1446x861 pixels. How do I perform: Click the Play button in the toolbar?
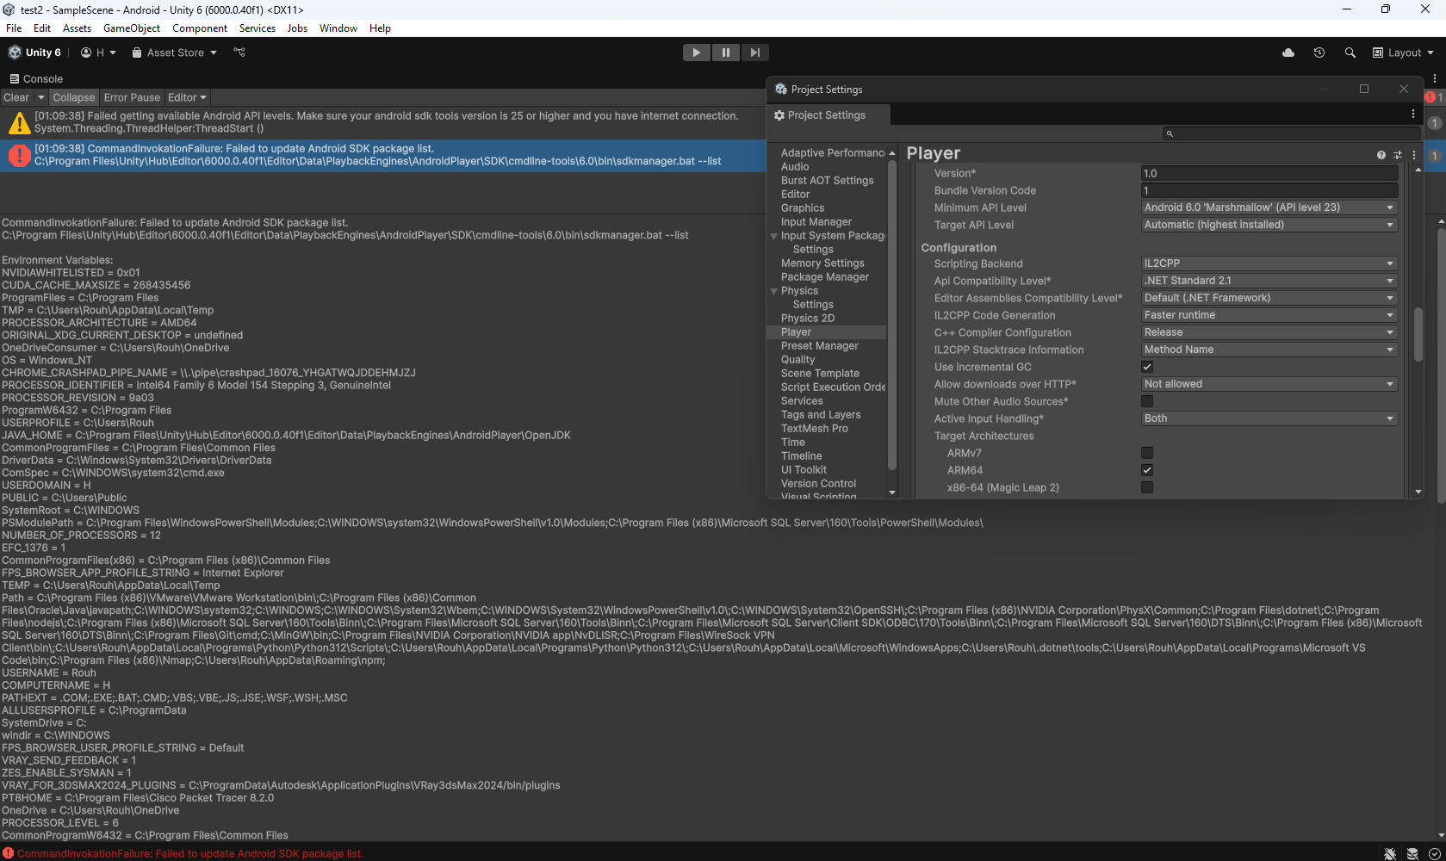(696, 53)
